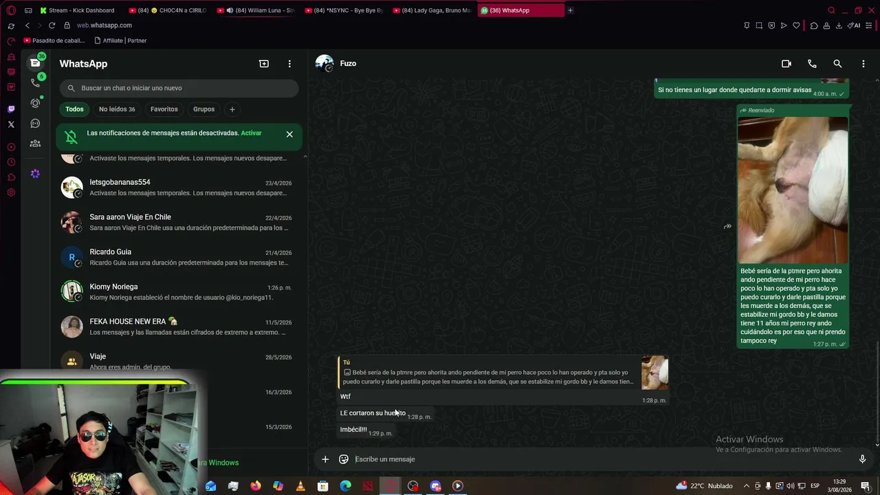Open the Windows notification center

[x=866, y=486]
